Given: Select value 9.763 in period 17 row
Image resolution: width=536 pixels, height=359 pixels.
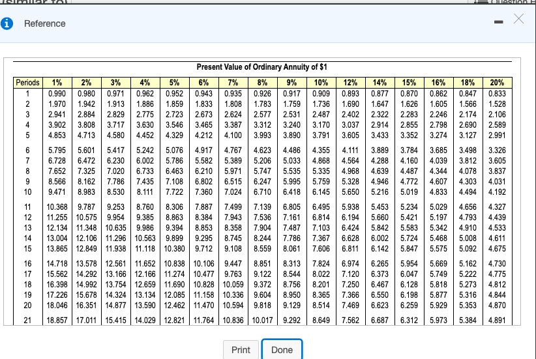Looking at the screenshot, I should (233, 274).
